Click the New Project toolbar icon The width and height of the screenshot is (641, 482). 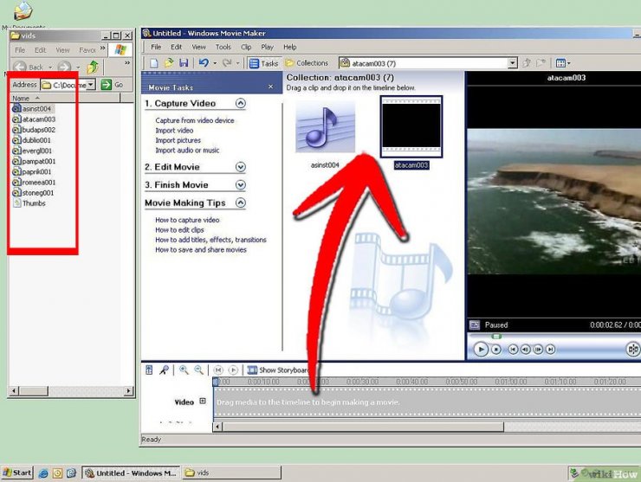click(x=153, y=63)
